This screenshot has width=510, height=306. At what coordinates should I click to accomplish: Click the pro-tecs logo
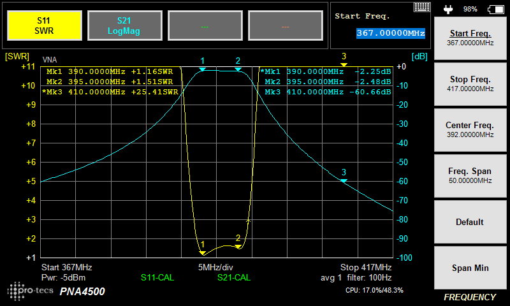(29, 291)
